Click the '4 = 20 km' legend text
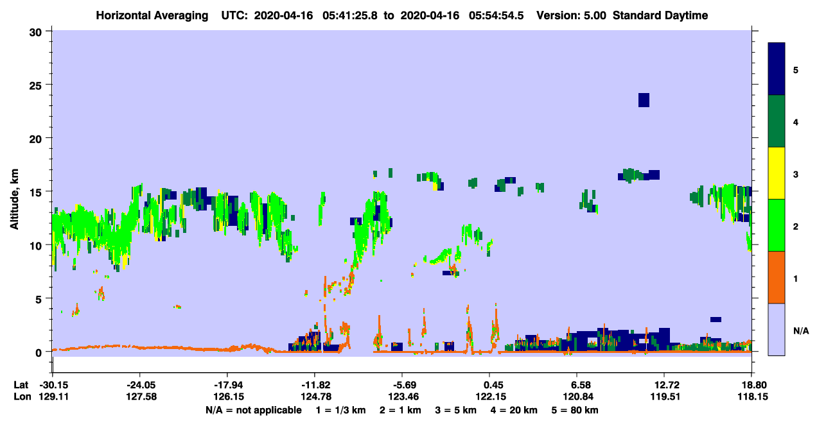This screenshot has height=428, width=835. tap(514, 410)
